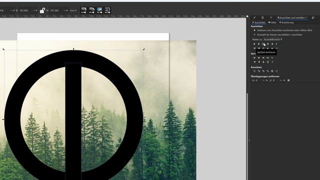Open the first dock panel tab with pen icon
The height and width of the screenshot is (180, 320).
coord(254,18)
